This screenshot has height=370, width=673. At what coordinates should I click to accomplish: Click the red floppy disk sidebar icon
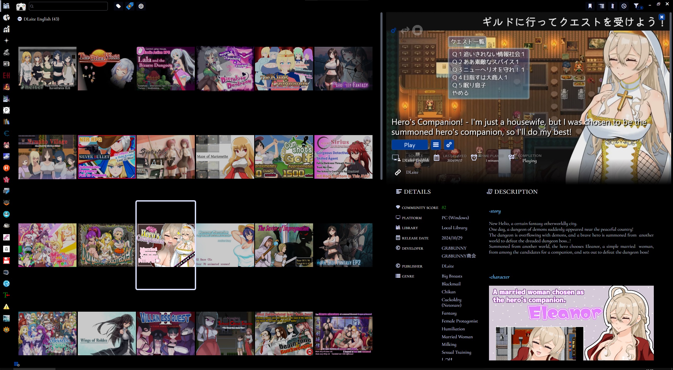click(x=6, y=260)
